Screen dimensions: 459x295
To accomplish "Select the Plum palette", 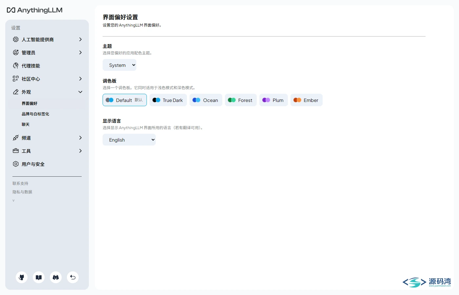I will pos(273,100).
